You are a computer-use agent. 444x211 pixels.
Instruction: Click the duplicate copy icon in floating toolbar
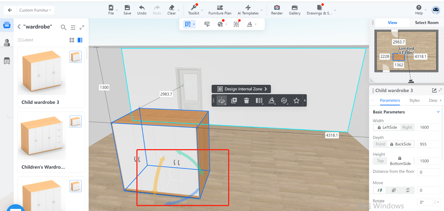pos(234,100)
